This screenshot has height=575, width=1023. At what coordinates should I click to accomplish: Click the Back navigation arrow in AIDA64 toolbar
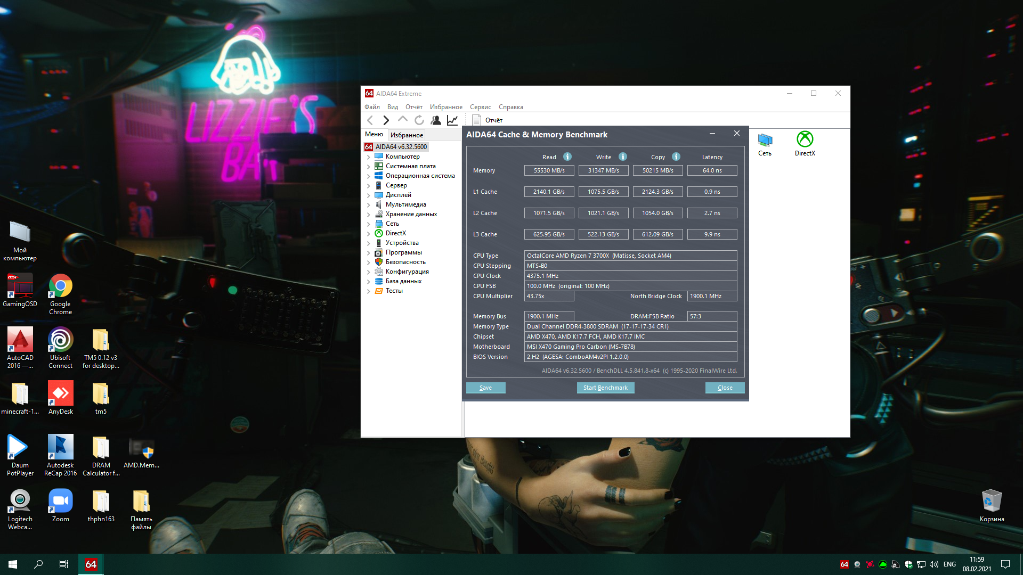(370, 120)
